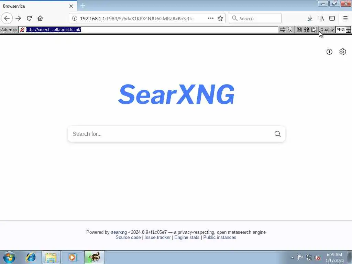Open the Firefox hamburger menu

click(345, 19)
